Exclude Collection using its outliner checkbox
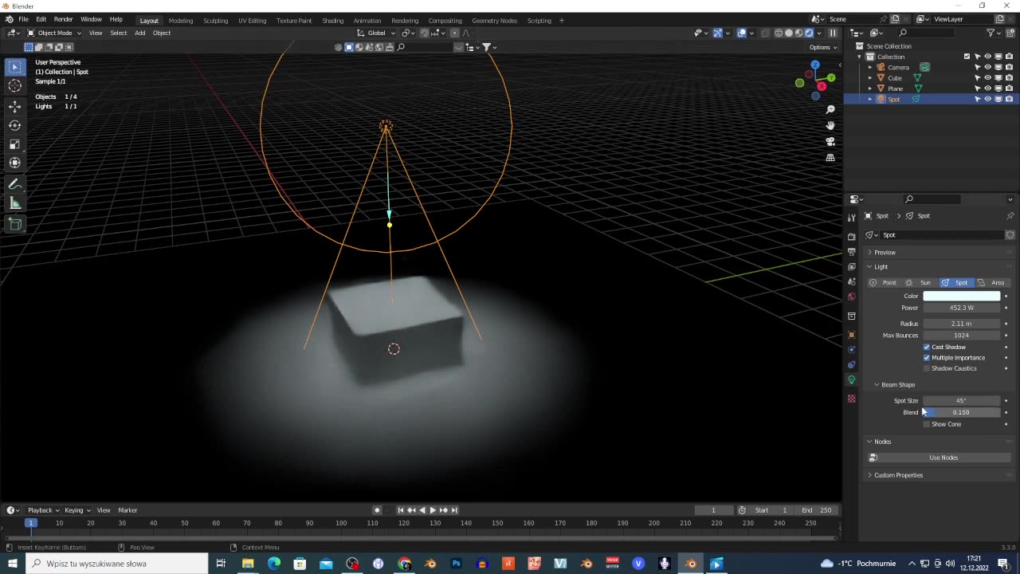Viewport: 1020px width, 574px height. coord(967,57)
